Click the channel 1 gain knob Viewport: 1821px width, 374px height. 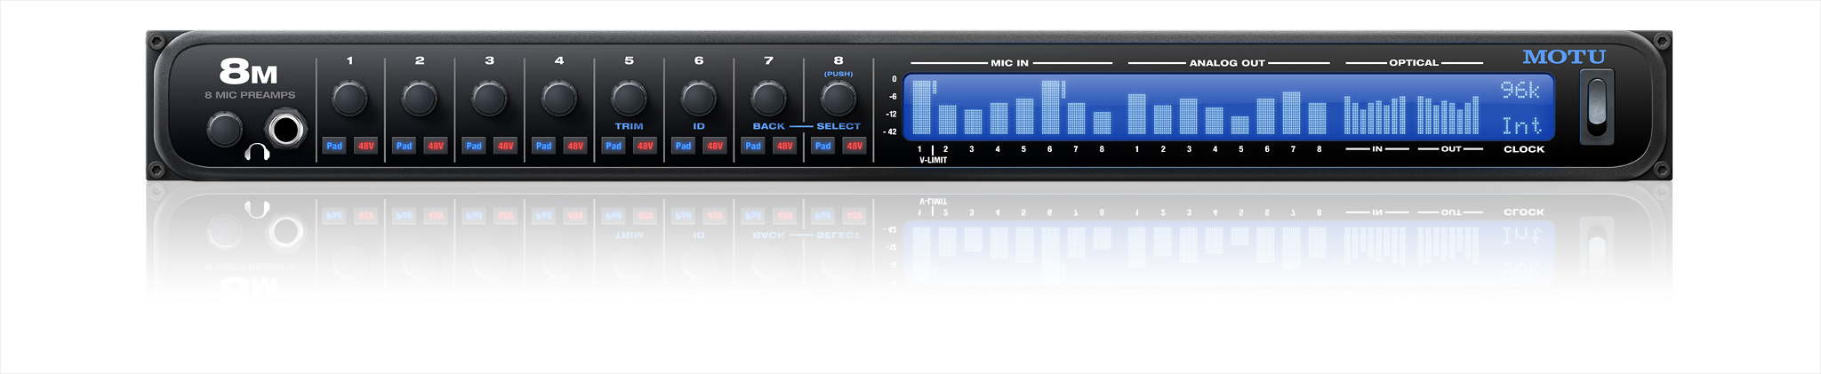coord(349,99)
